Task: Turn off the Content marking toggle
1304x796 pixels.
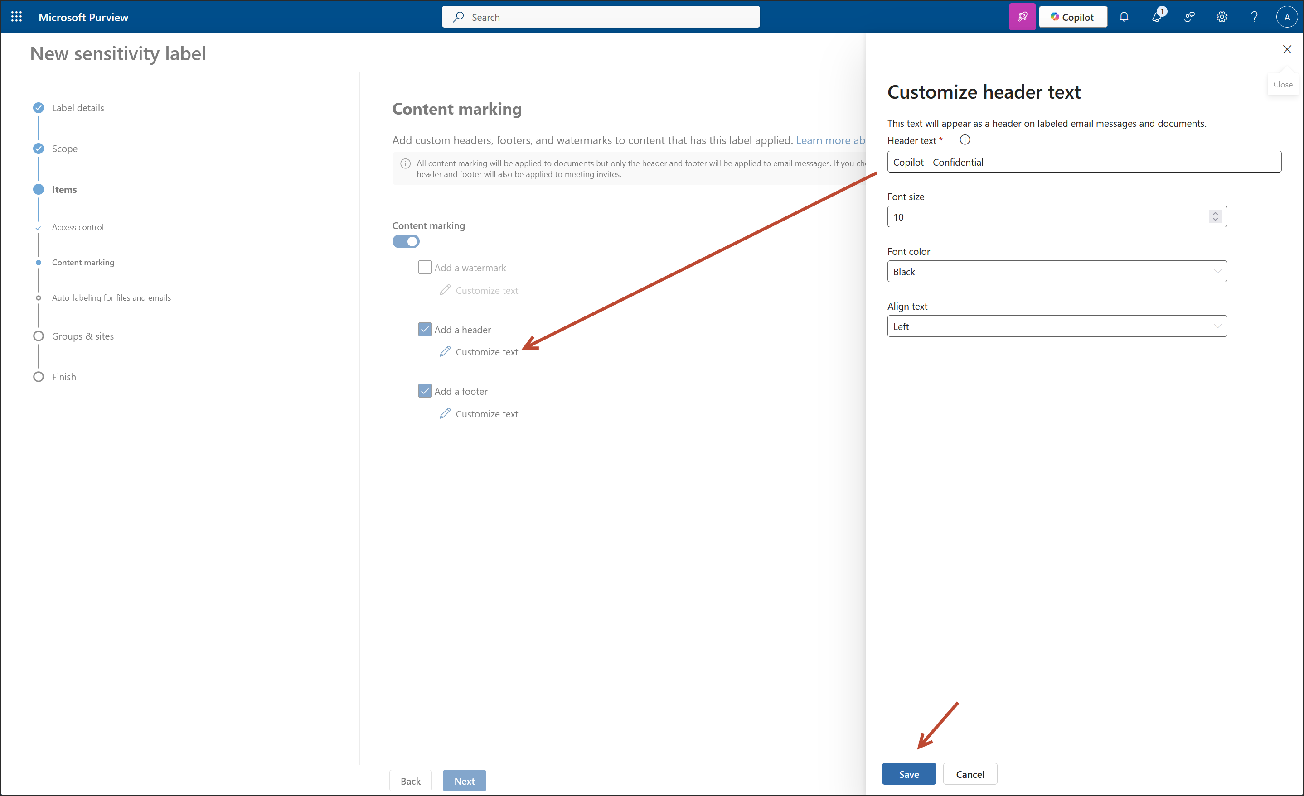Action: click(406, 241)
